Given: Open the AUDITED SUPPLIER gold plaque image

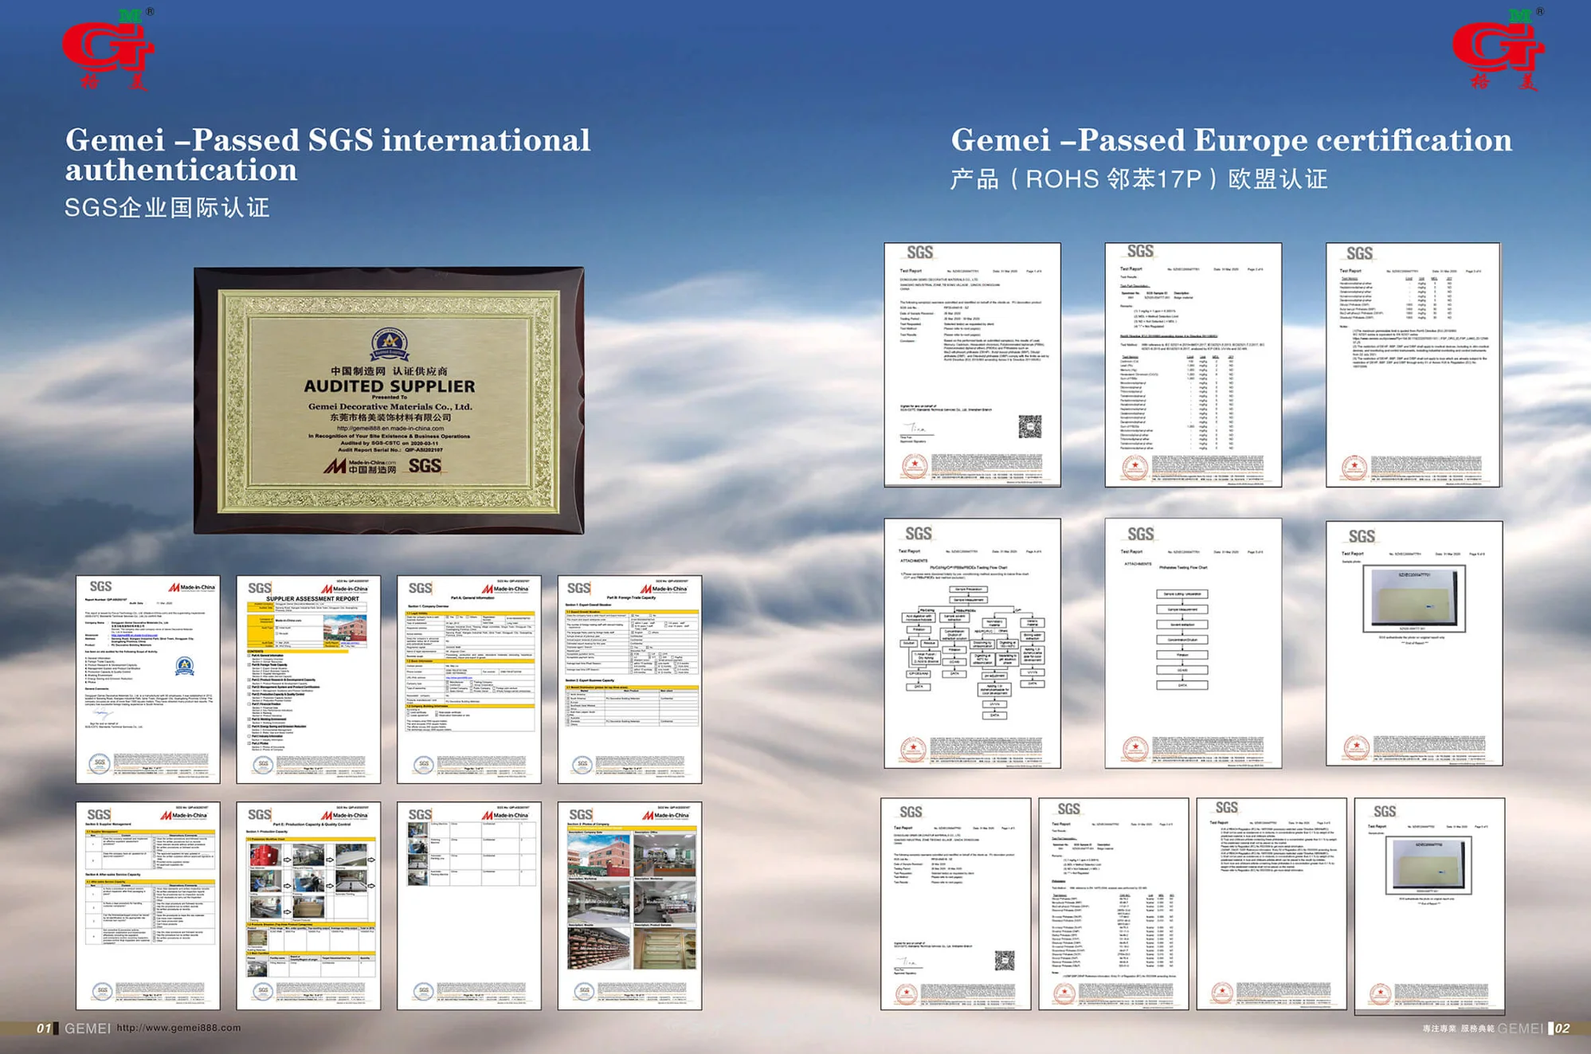Looking at the screenshot, I should coord(389,400).
